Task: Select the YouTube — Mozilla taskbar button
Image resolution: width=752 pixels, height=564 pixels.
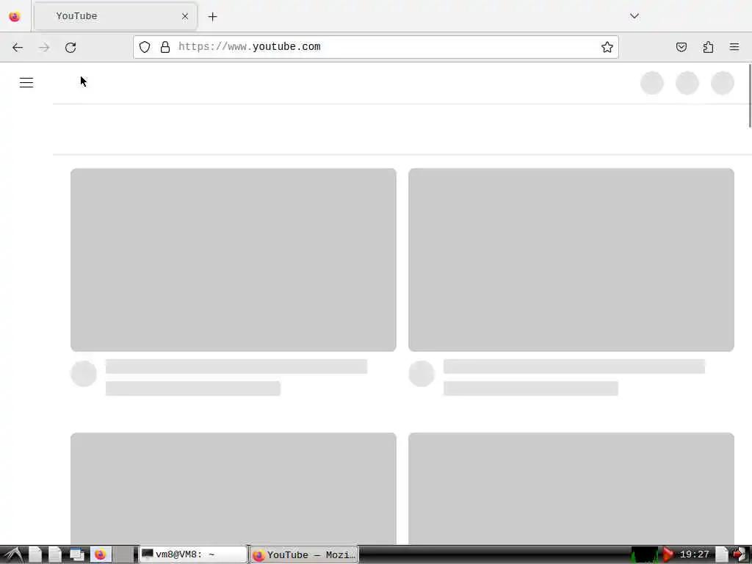Action: point(304,555)
